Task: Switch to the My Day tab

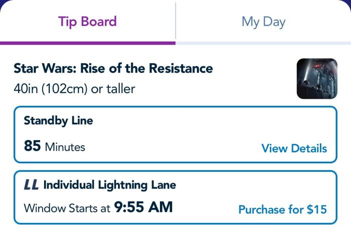Action: [263, 22]
